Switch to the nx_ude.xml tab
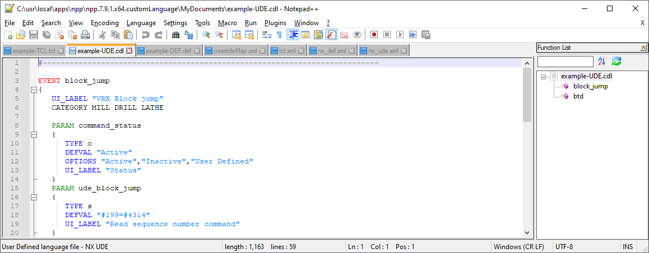 pyautogui.click(x=383, y=51)
